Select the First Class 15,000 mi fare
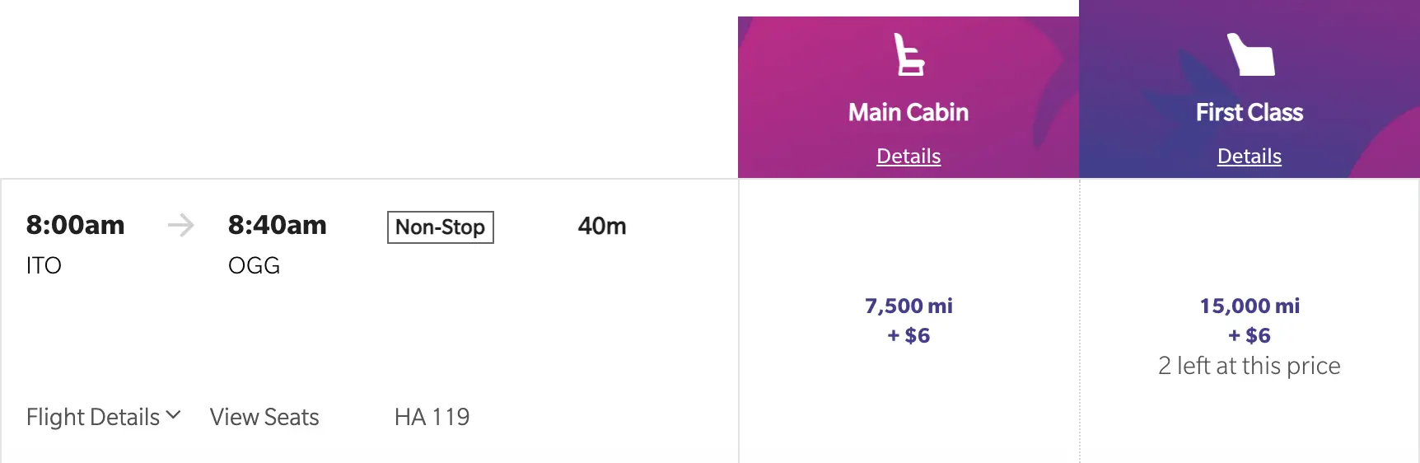The width and height of the screenshot is (1420, 463). pyautogui.click(x=1250, y=320)
